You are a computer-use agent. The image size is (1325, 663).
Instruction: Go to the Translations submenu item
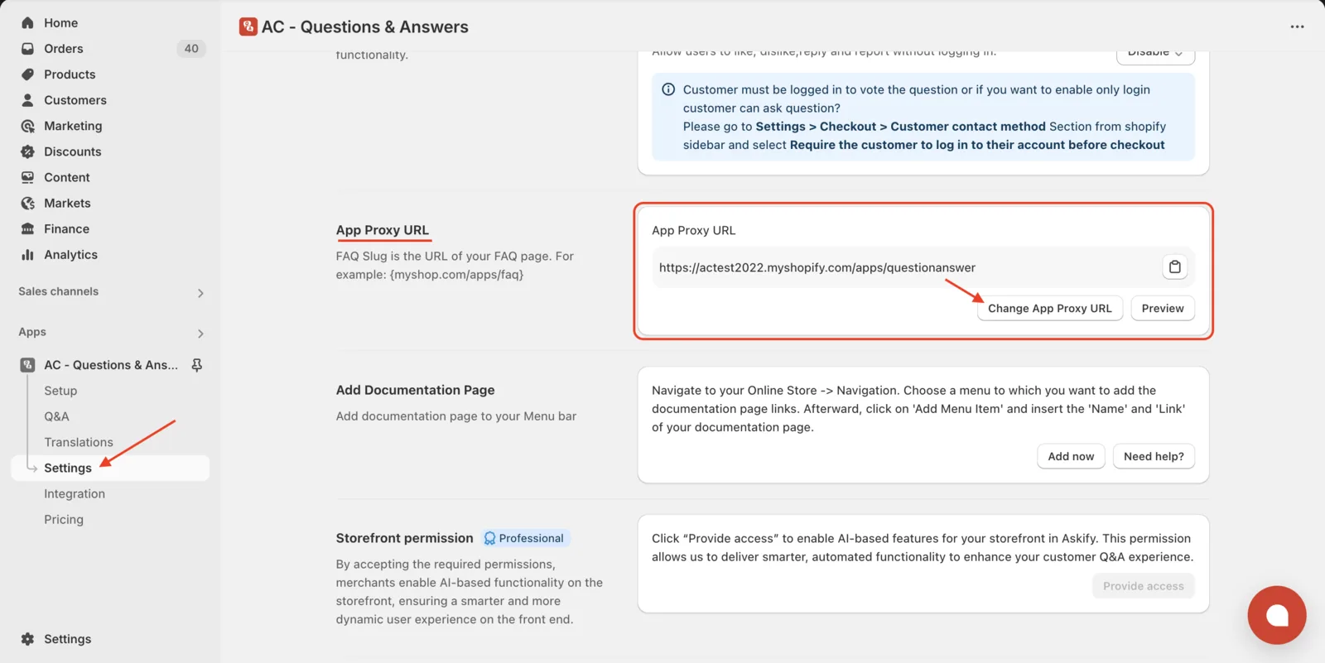(x=79, y=442)
